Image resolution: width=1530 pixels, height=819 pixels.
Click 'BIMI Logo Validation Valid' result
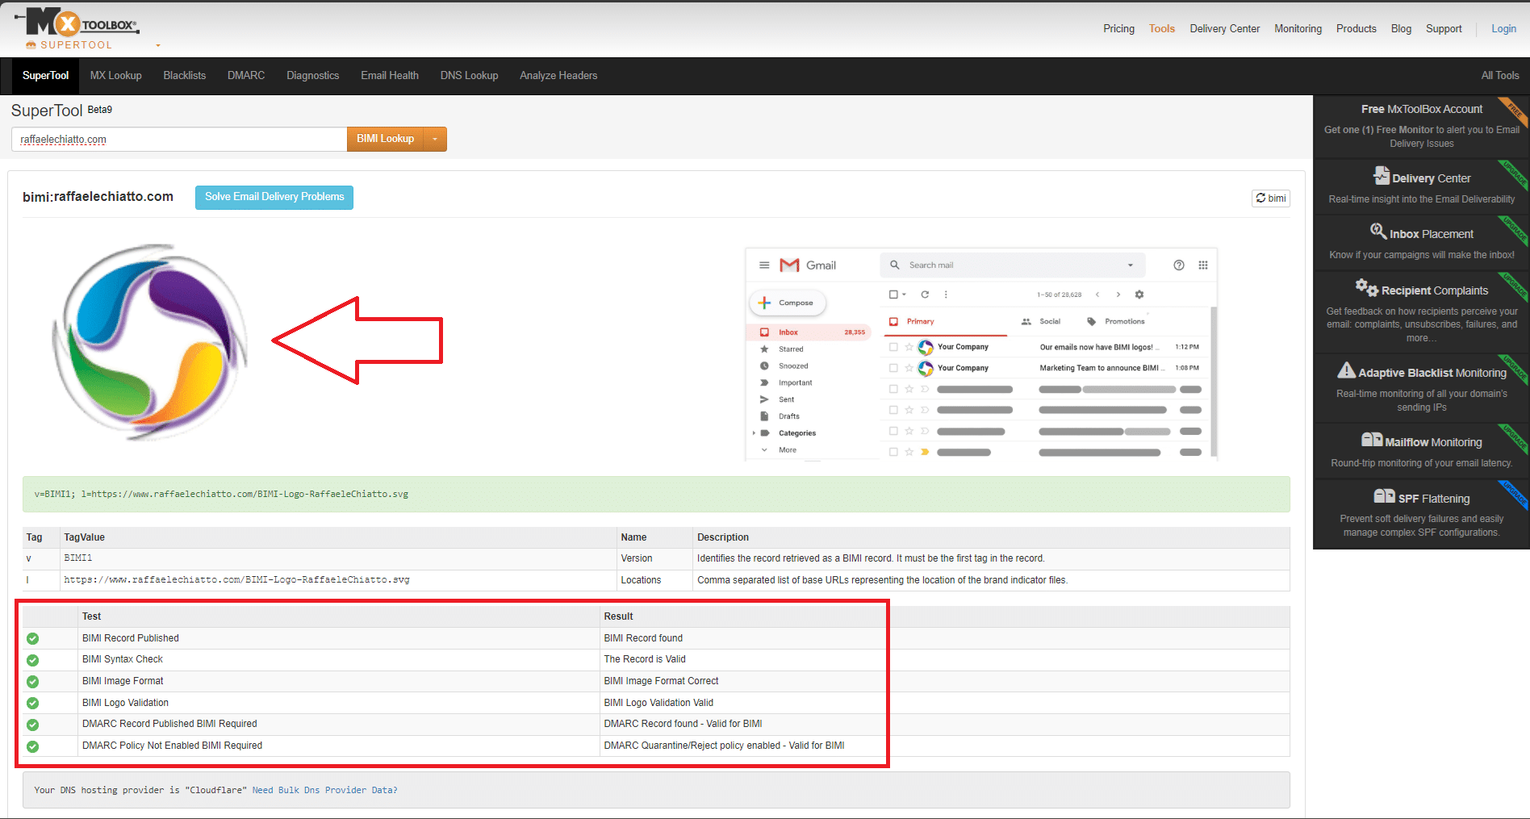(658, 704)
